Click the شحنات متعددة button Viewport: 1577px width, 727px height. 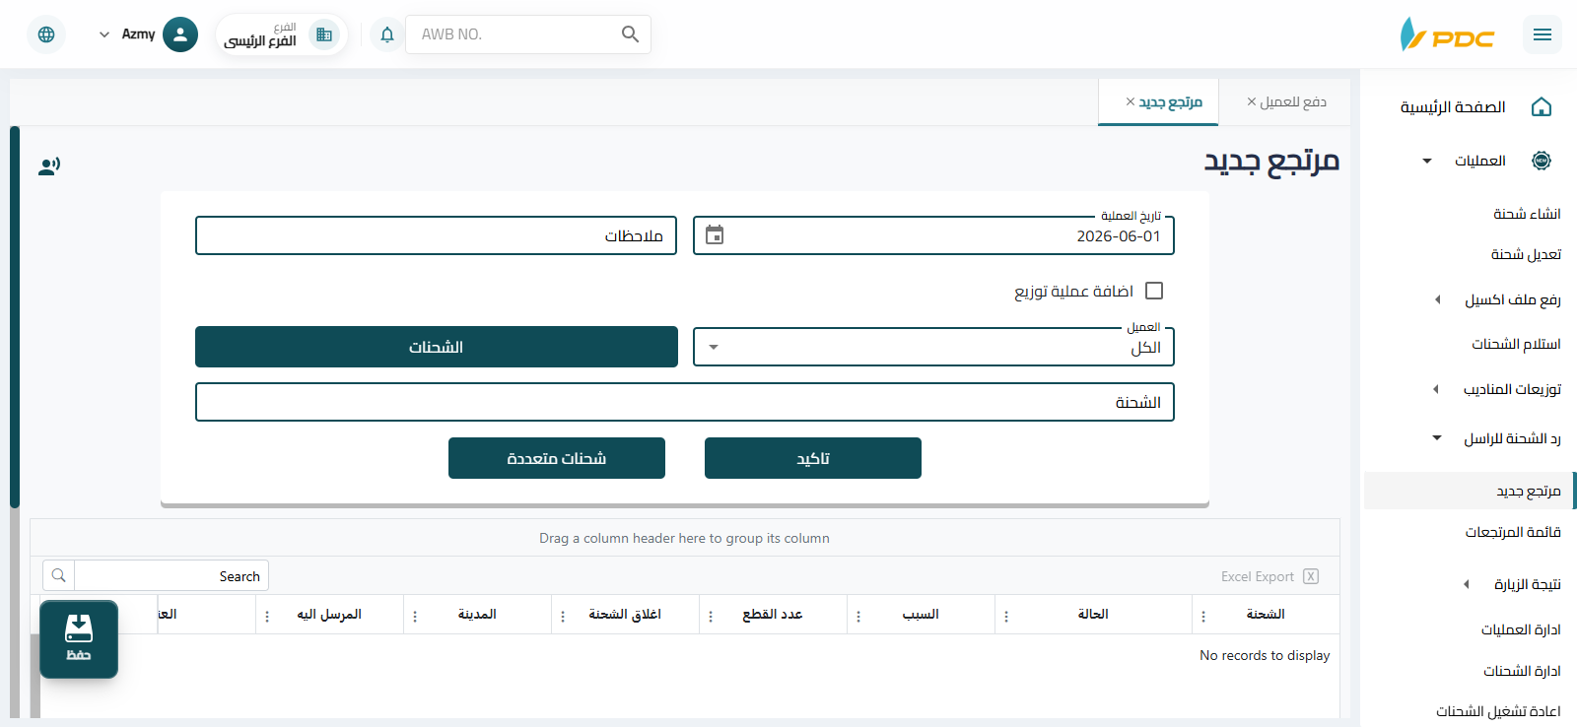(x=557, y=458)
